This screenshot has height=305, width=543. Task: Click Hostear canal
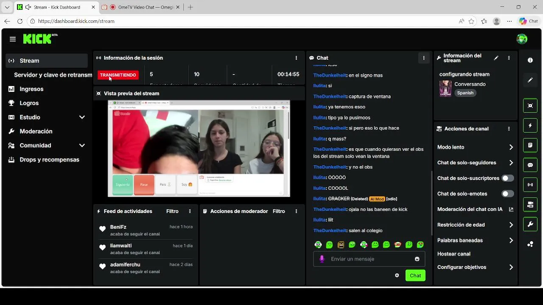[454, 254]
